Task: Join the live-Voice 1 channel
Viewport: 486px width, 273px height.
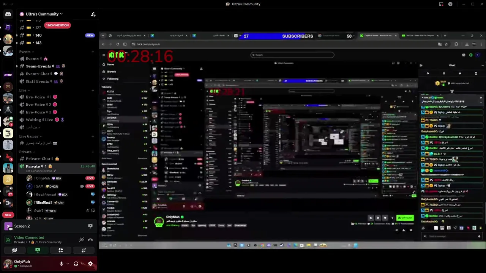Action: point(57,97)
